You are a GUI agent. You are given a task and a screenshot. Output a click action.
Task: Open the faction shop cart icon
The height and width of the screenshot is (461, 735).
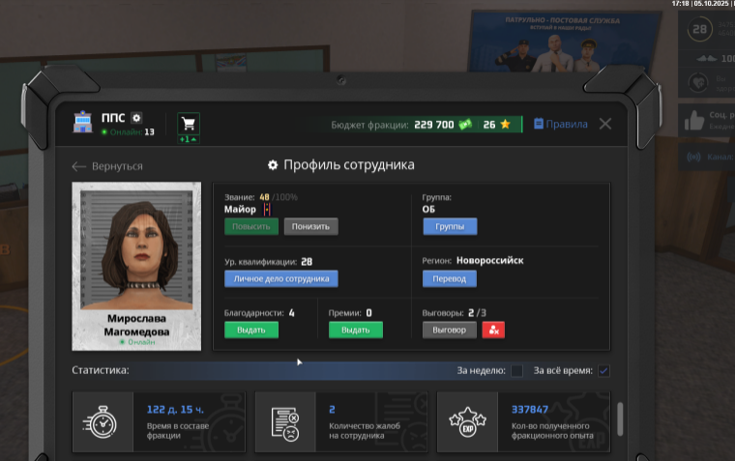point(188,124)
